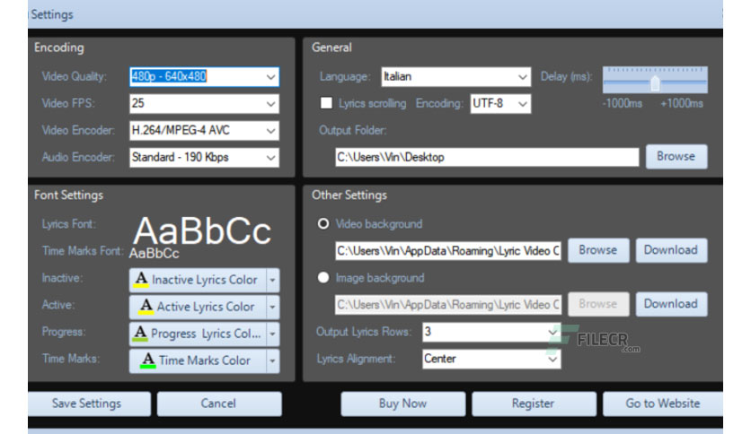
Task: Click the small AaBbCc time marks font preview
Action: point(155,254)
